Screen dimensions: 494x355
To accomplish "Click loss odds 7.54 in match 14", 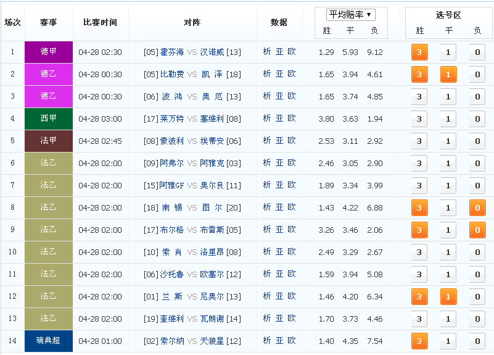I will 374,341.
